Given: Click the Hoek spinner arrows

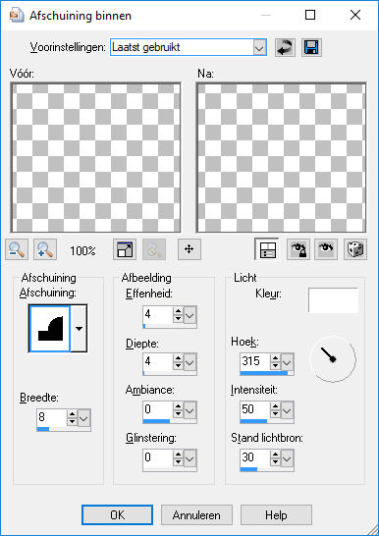Looking at the screenshot, I should click(x=276, y=362).
